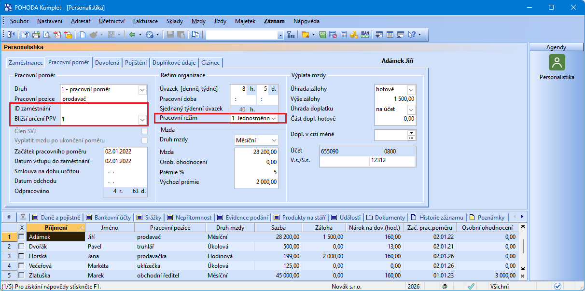Sort the table by the Příjmení column header
This screenshot has width=585, height=291.
(56, 227)
